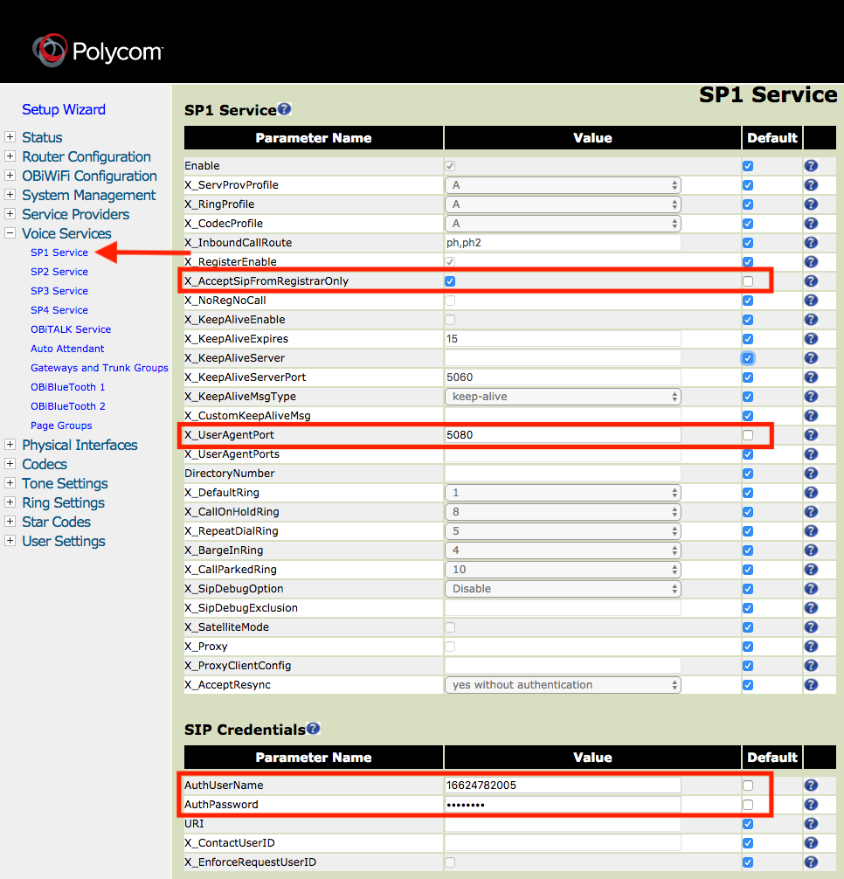
Task: Enable the X_NoRegNoCall checkbox
Action: 450,300
